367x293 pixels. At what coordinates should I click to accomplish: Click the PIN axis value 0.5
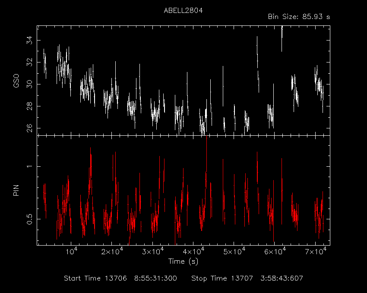point(29,219)
